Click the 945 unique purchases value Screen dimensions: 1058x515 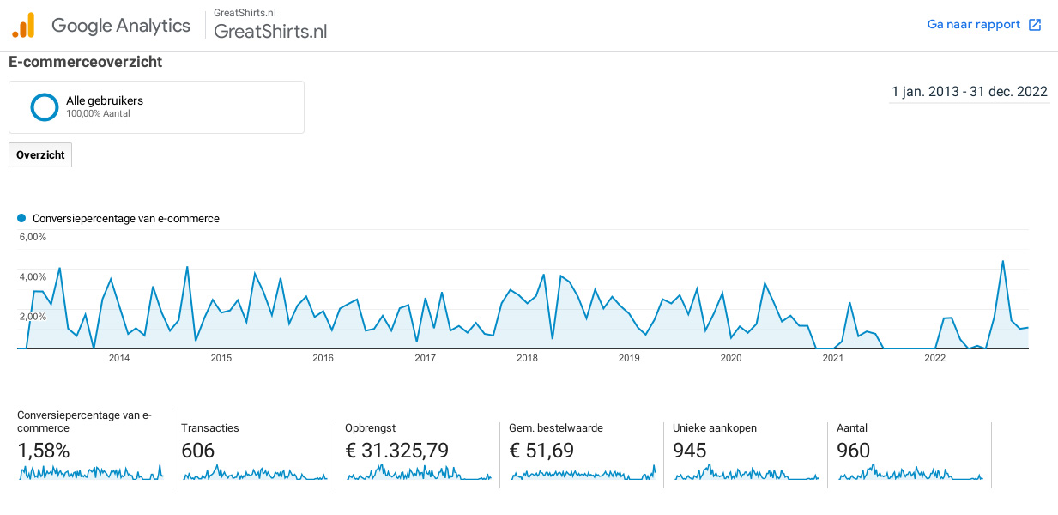690,451
